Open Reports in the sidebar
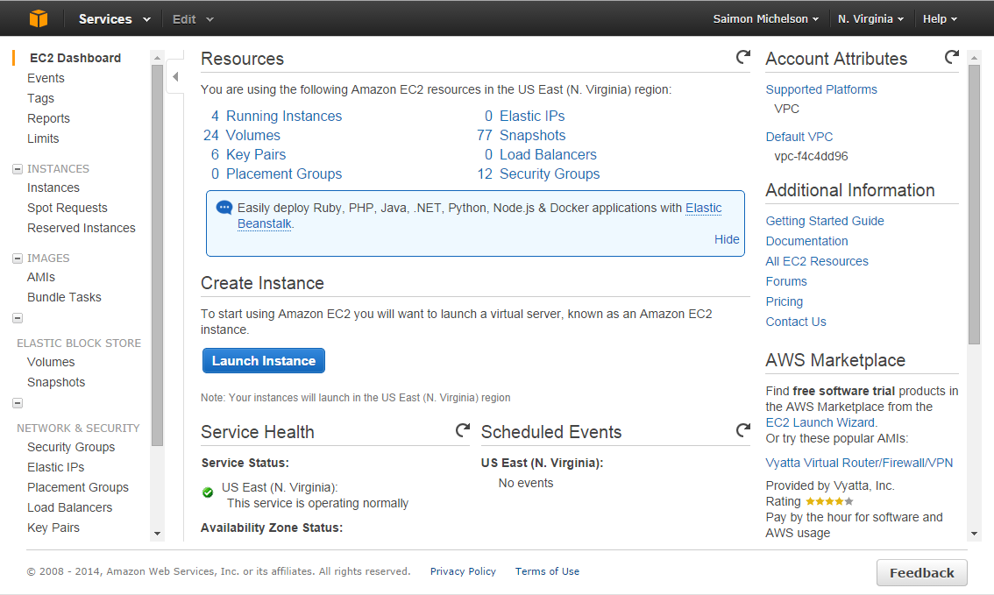 click(x=48, y=118)
